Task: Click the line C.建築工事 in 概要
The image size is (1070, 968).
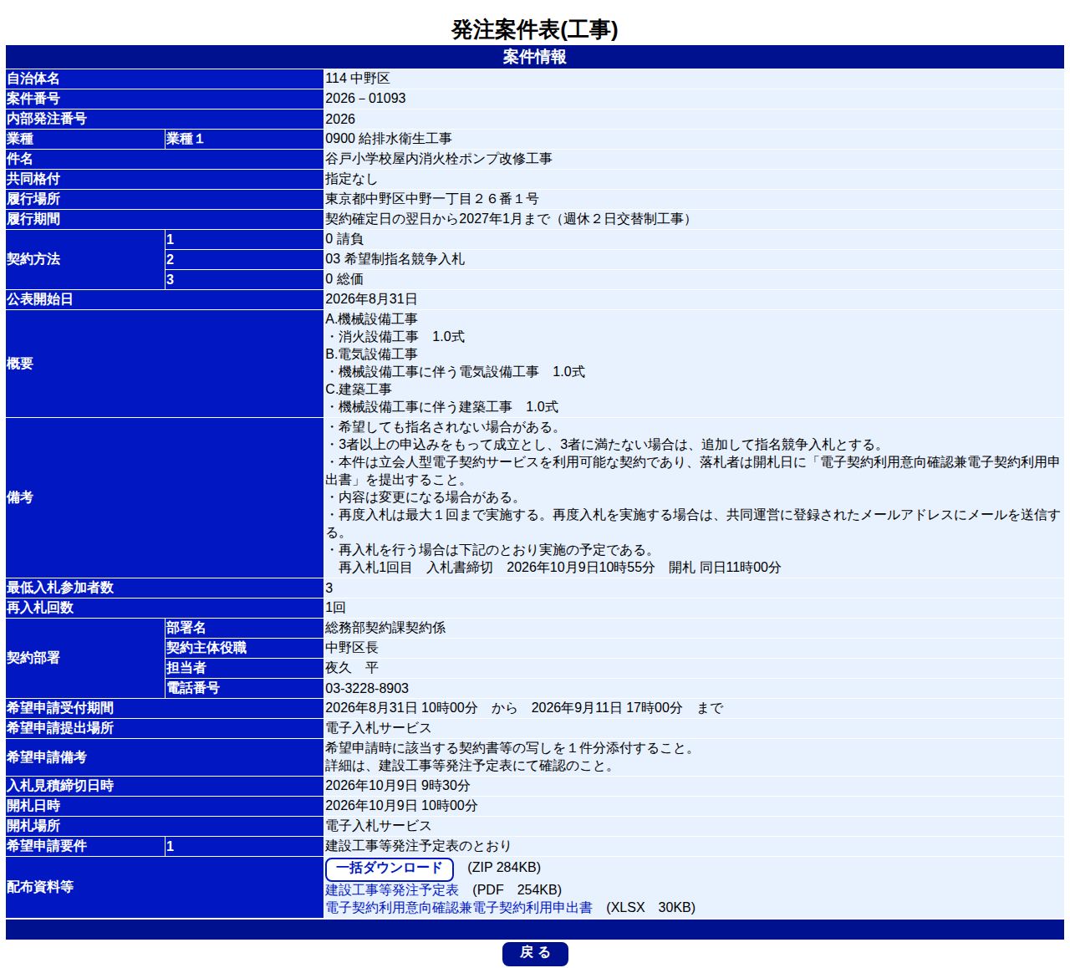Action: point(359,390)
